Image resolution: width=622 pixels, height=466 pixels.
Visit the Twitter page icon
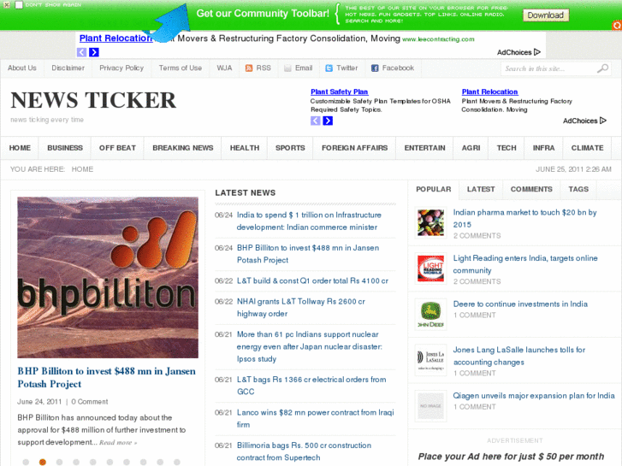click(329, 68)
